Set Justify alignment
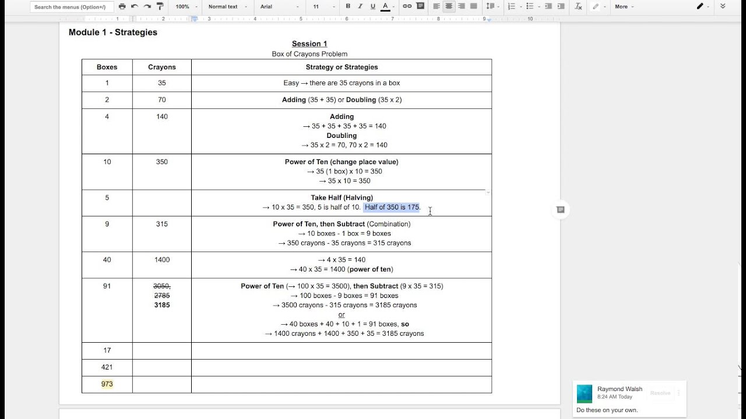The image size is (746, 419). click(x=473, y=6)
